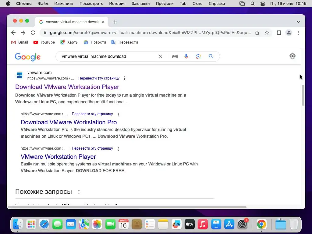Open Spotlight search in menu bar

(253, 4)
